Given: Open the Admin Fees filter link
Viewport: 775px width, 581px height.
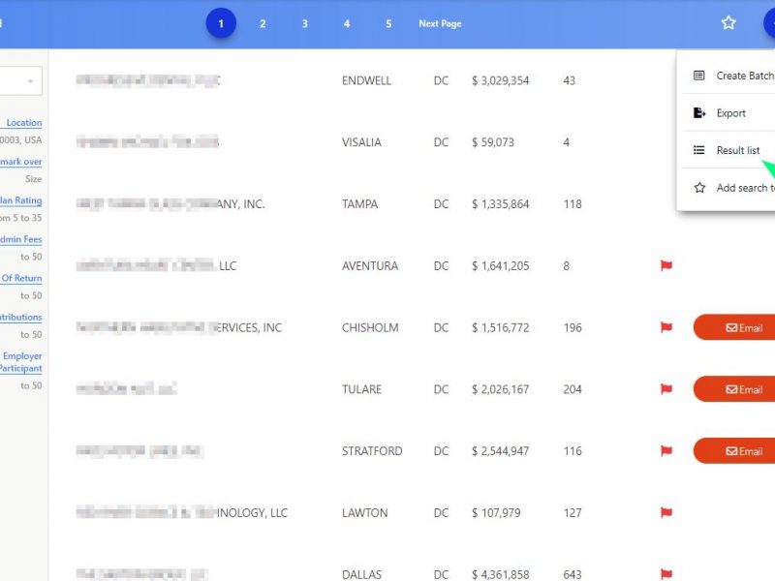Looking at the screenshot, I should click(x=21, y=239).
